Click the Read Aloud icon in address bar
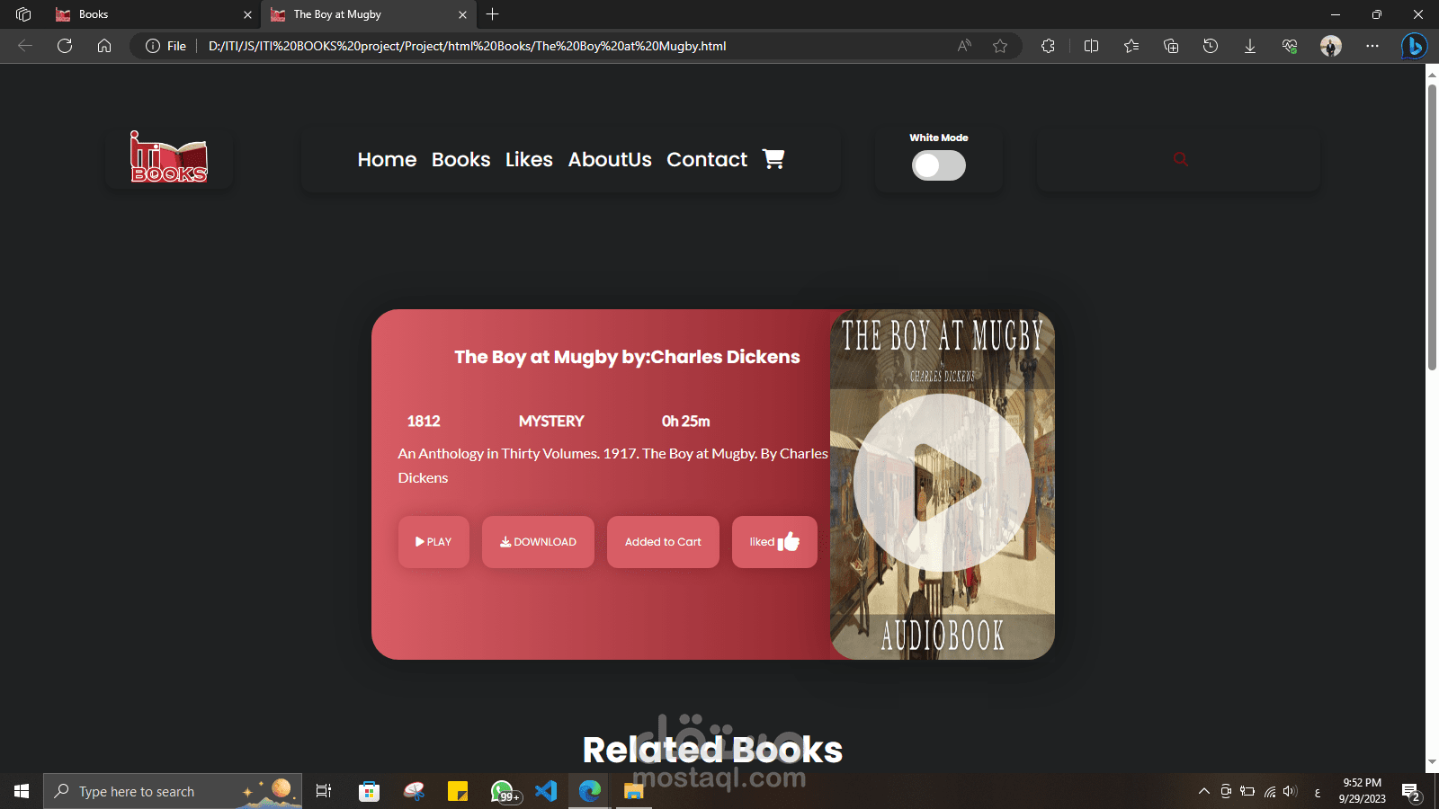Screen dimensions: 1439x809 964,46
